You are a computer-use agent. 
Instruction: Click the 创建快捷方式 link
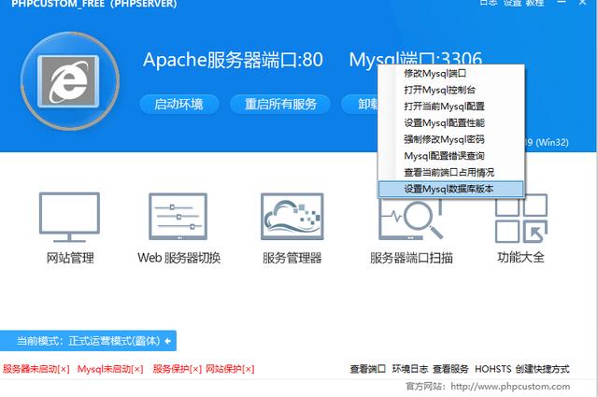[542, 369]
